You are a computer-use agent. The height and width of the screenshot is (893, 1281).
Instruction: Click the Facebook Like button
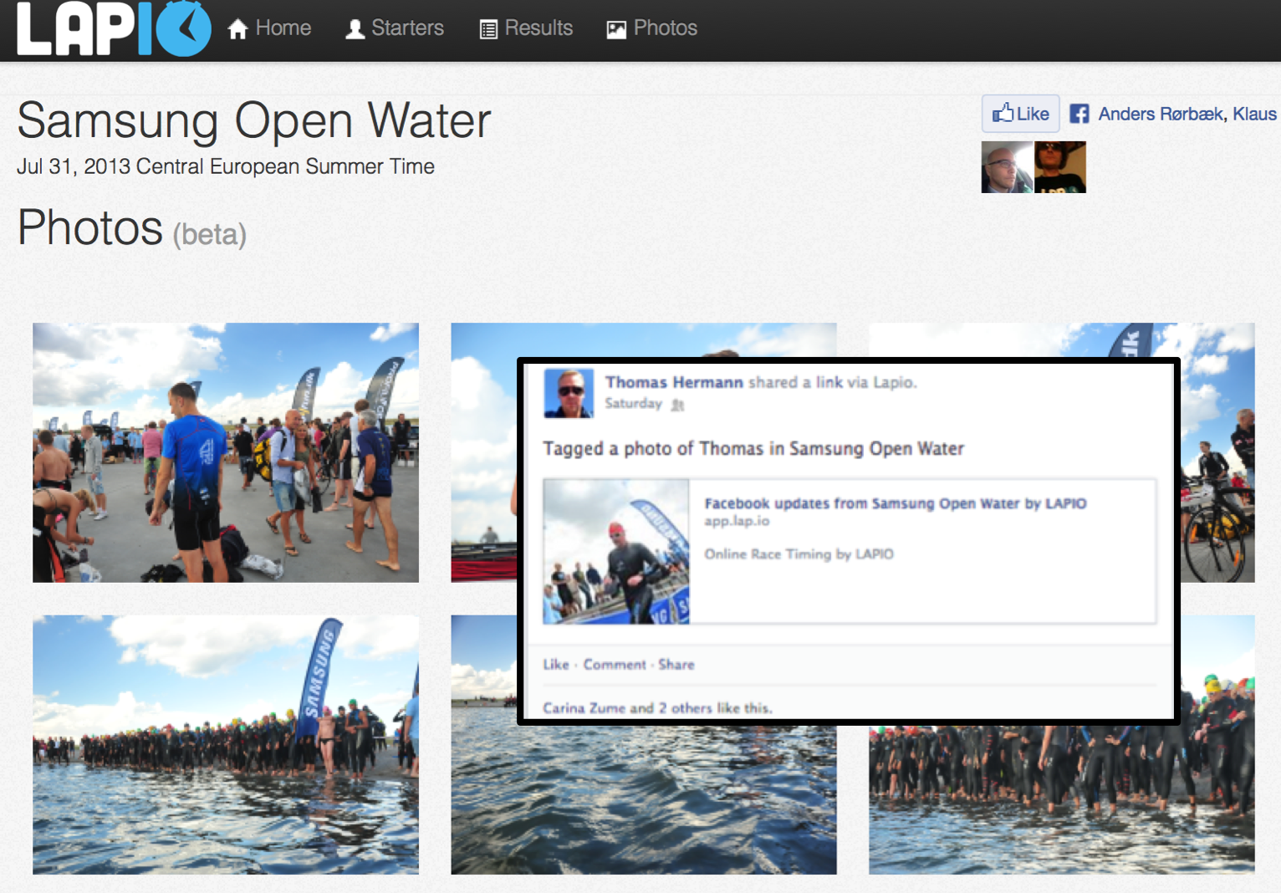[1021, 114]
